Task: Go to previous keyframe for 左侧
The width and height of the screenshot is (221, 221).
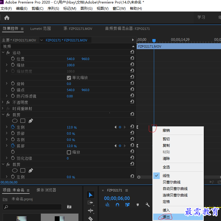Action: [115, 127]
